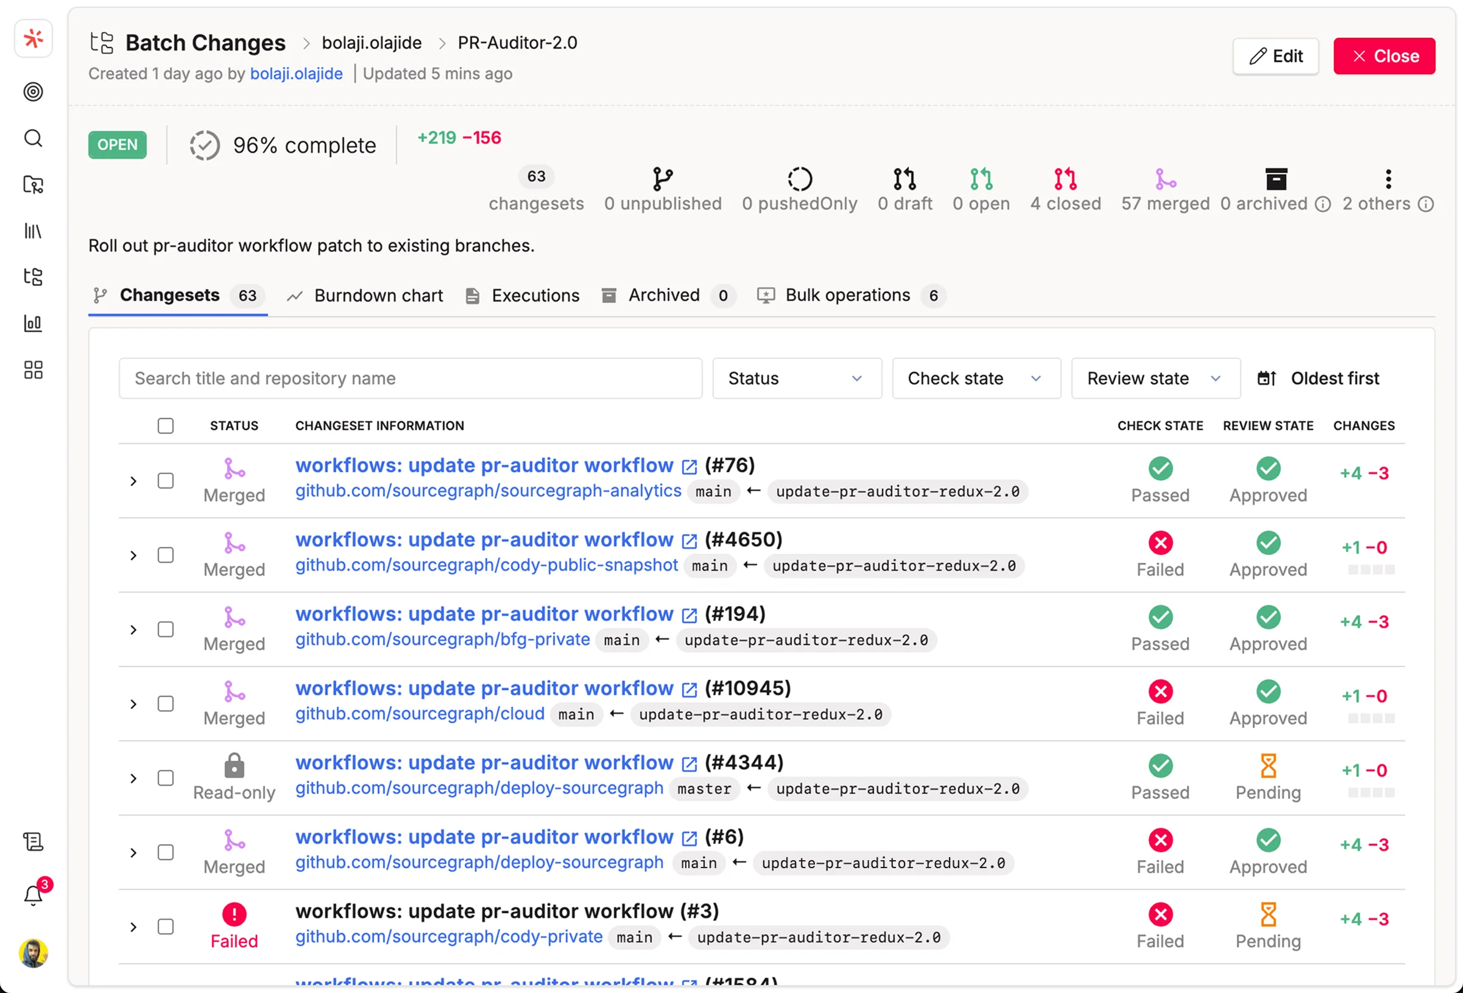Check the box for cody-private #3

pos(166,927)
